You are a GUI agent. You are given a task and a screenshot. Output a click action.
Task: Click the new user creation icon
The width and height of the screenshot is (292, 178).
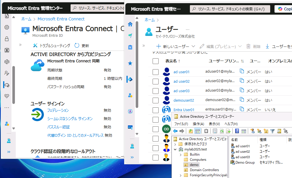pyautogui.click(x=252, y=131)
